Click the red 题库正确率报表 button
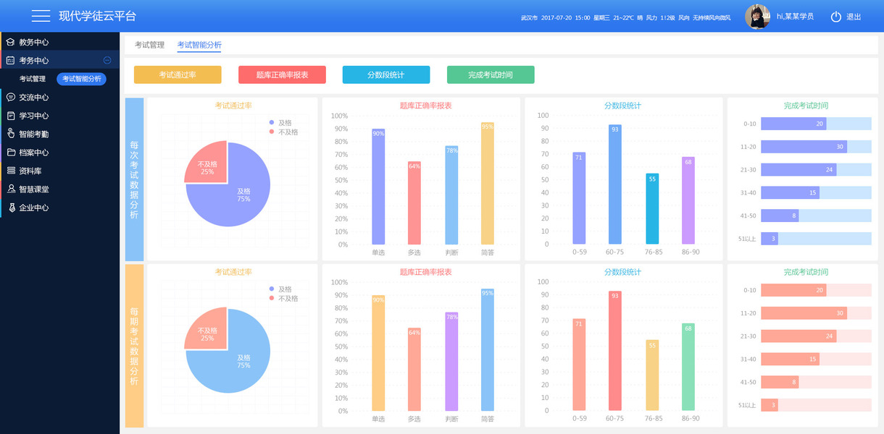The width and height of the screenshot is (884, 434). [282, 75]
